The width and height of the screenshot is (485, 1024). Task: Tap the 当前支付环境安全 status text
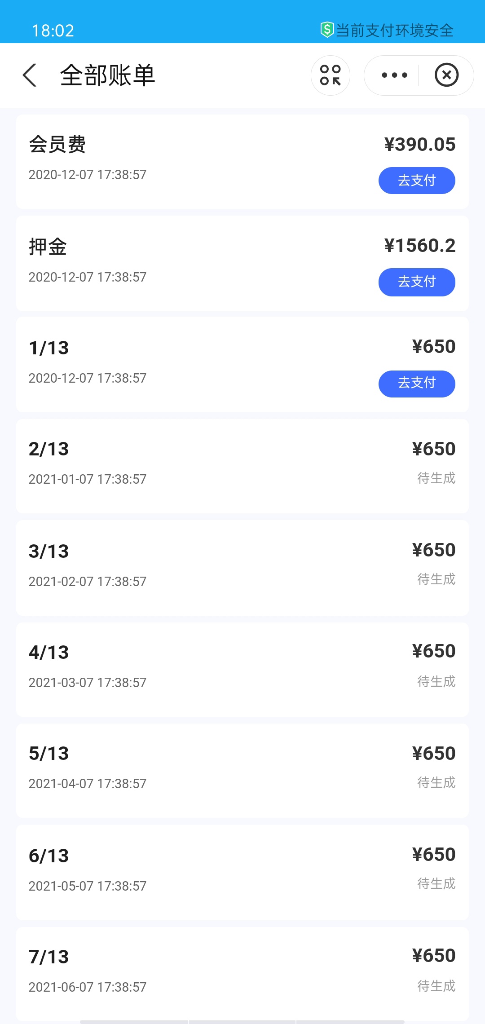(395, 30)
